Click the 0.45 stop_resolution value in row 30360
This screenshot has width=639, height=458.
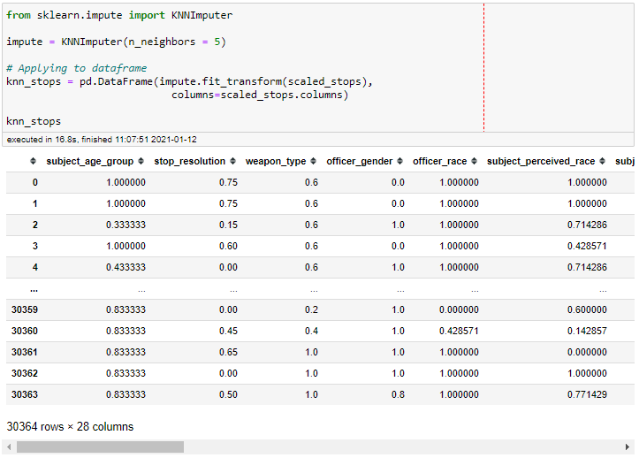228,331
